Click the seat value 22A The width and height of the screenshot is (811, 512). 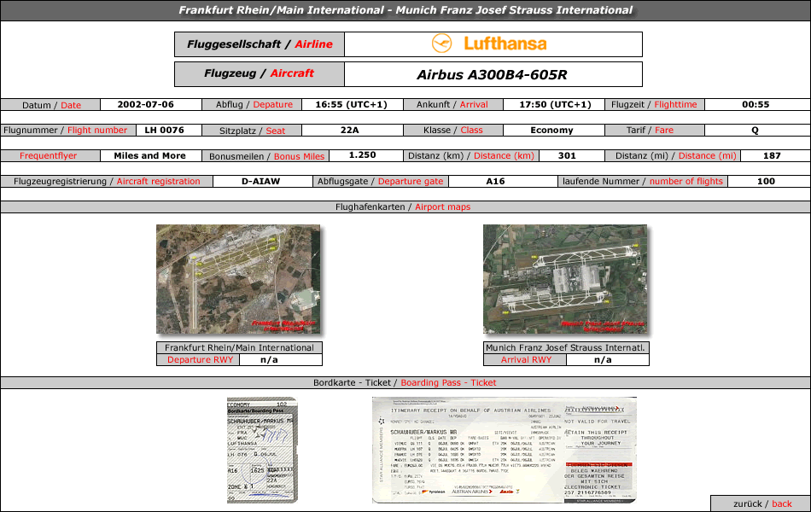click(x=350, y=131)
